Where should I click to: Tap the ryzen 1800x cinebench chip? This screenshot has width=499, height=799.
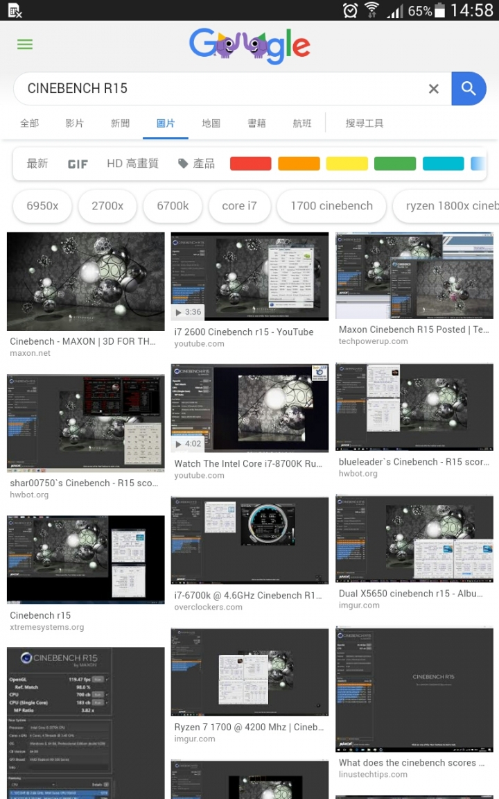446,206
